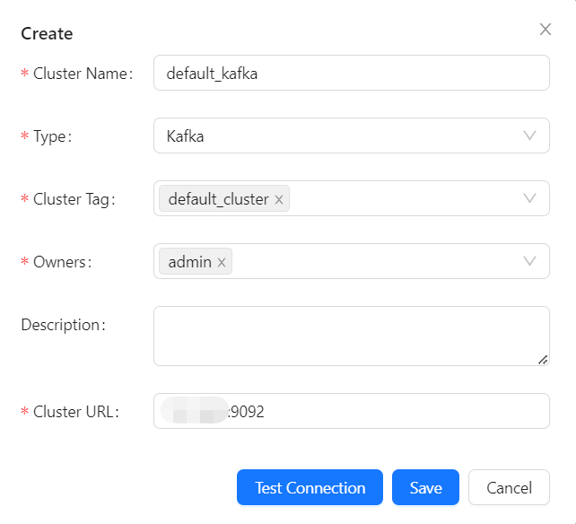The image size is (576, 524).
Task: Open the Type dropdown showing Kafka
Action: pyautogui.click(x=341, y=136)
